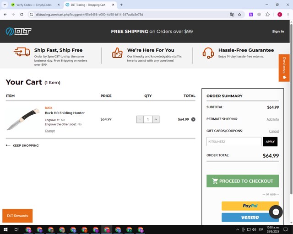293x234 pixels.
Task: Expand the tab search dropdown
Action: [5, 5]
